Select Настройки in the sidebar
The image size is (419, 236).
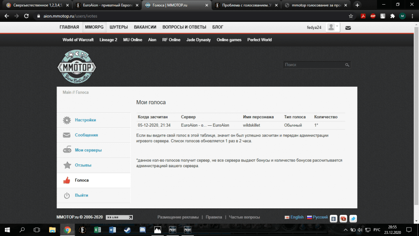[x=85, y=120]
